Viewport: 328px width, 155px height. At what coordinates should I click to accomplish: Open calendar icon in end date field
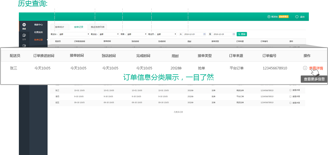pyautogui.click(x=233, y=34)
